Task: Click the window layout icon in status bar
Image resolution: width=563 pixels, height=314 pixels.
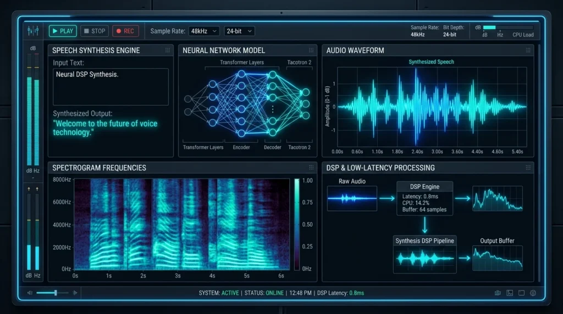Action: tap(522, 293)
